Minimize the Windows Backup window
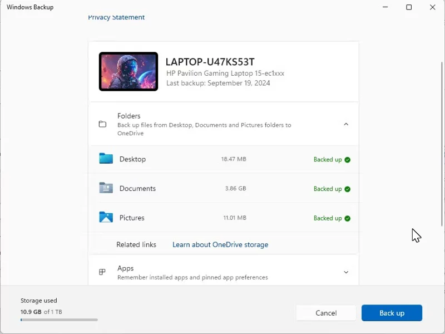445x334 pixels. click(x=385, y=7)
